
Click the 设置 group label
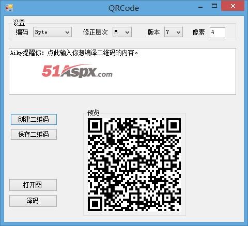[19, 23]
